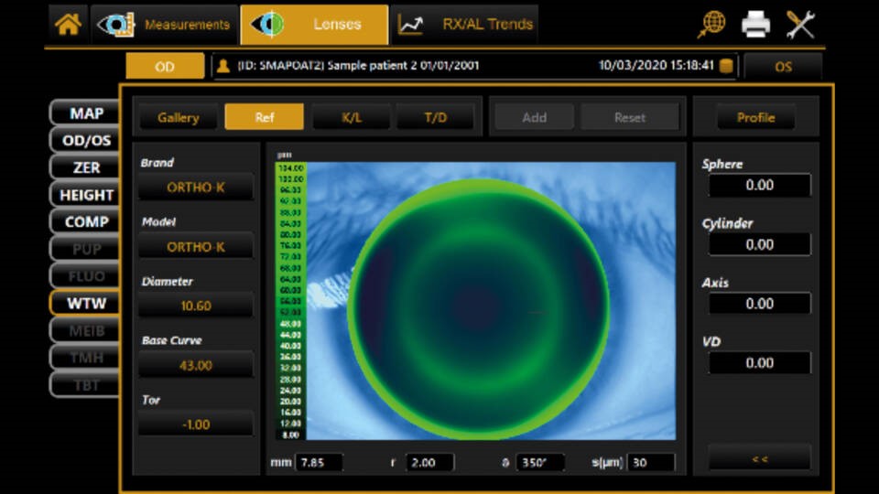This screenshot has width=879, height=494.
Task: Collapse panel with the << button
Action: click(x=759, y=458)
